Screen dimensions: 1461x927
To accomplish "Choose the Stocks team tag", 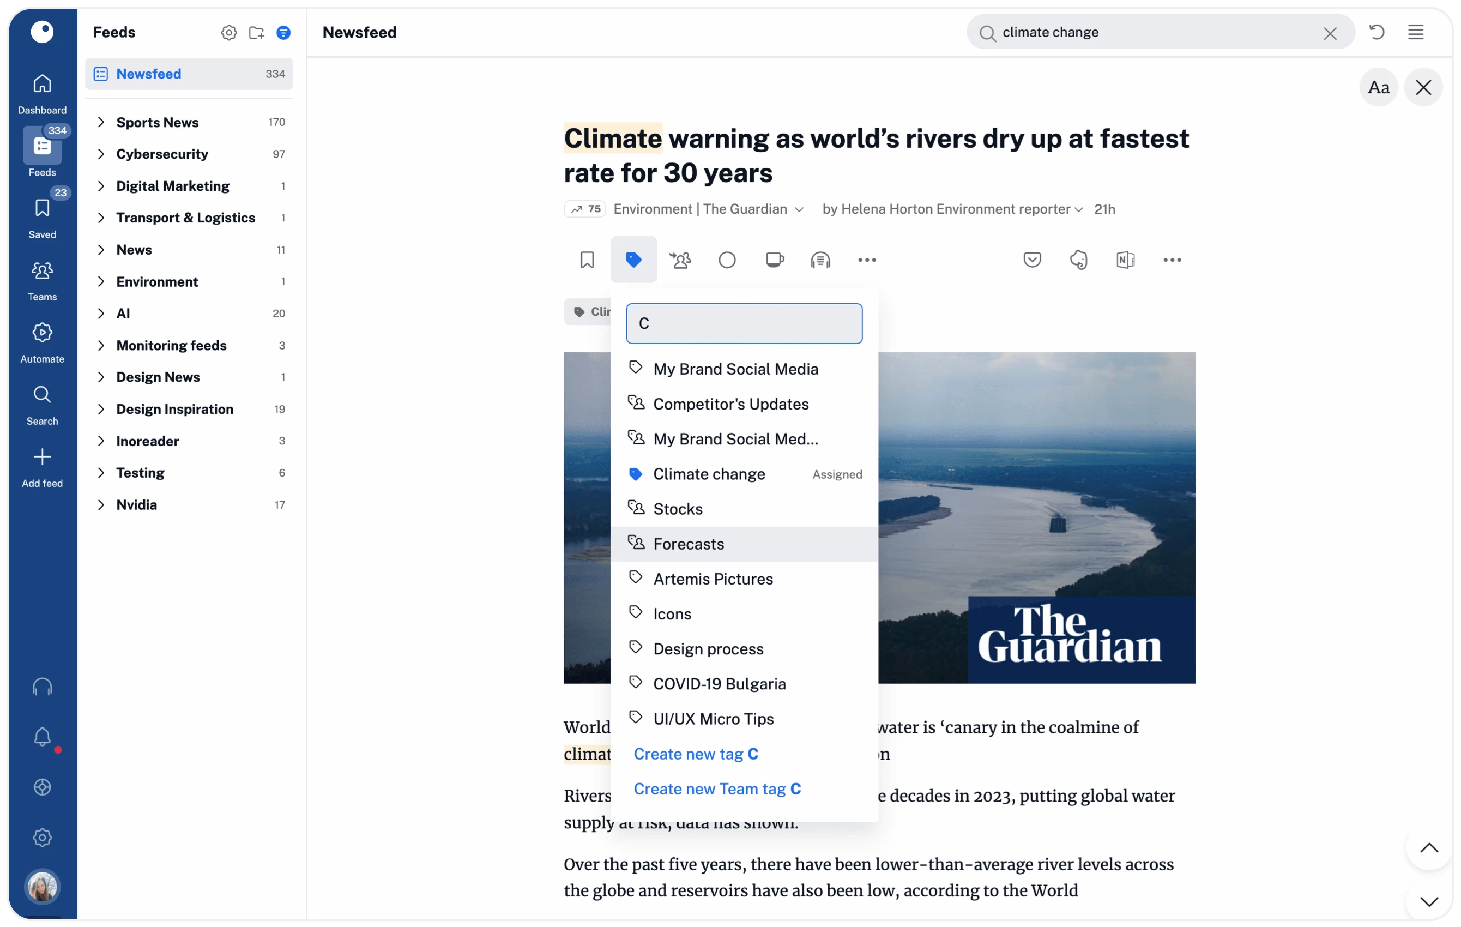I will (678, 509).
